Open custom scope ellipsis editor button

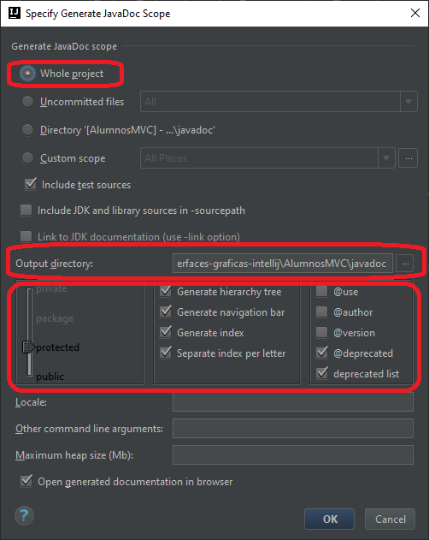point(408,158)
